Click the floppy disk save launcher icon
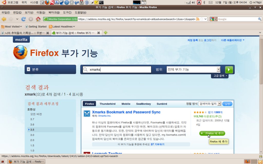 click(57, 2)
